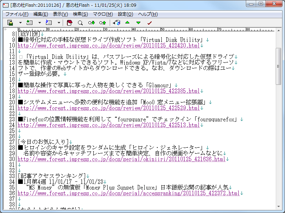Click the window title bar app icon
Image resolution: width=285 pixels, height=213 pixels.
pos(6,5)
